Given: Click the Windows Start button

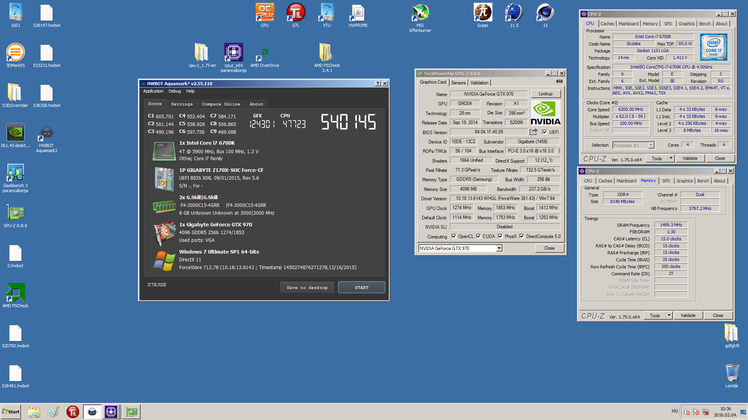Looking at the screenshot, I should pyautogui.click(x=11, y=412).
